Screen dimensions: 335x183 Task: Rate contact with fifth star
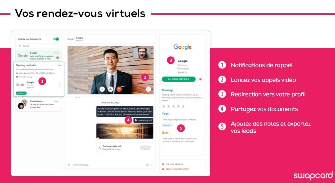[183, 106]
